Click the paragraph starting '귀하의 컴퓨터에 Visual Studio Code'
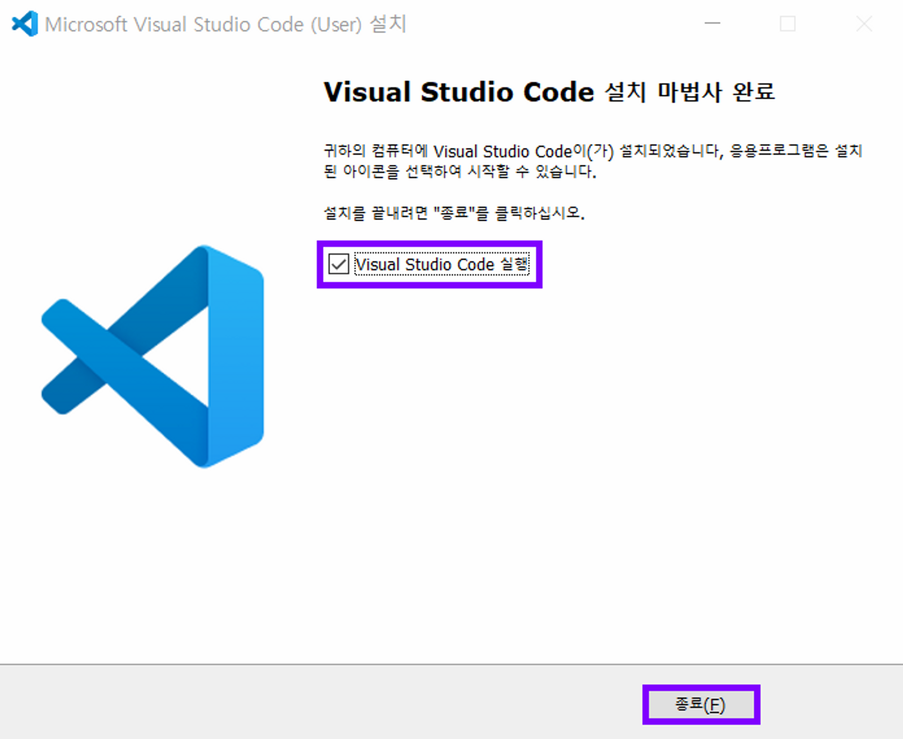The width and height of the screenshot is (903, 739). point(593,161)
